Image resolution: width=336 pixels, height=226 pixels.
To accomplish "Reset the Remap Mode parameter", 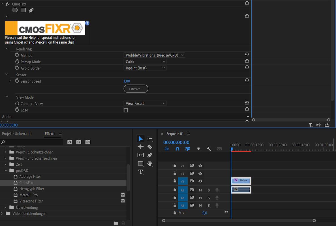I will pos(247,61).
